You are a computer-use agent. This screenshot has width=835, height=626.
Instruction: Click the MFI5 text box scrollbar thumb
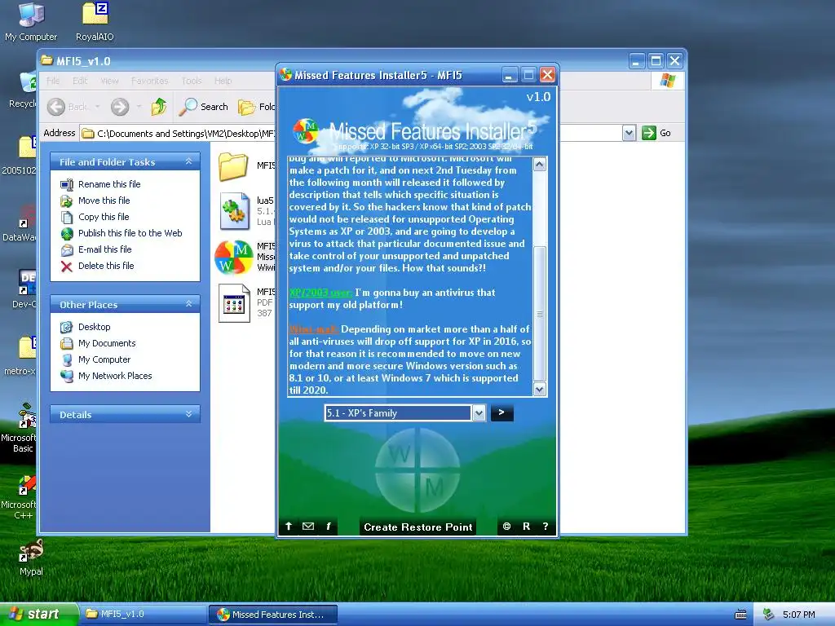(x=540, y=314)
